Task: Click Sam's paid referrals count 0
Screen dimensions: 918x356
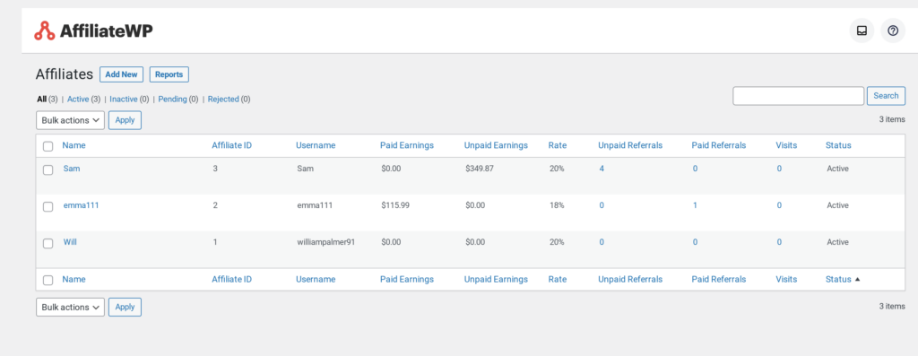Action: [x=695, y=169]
